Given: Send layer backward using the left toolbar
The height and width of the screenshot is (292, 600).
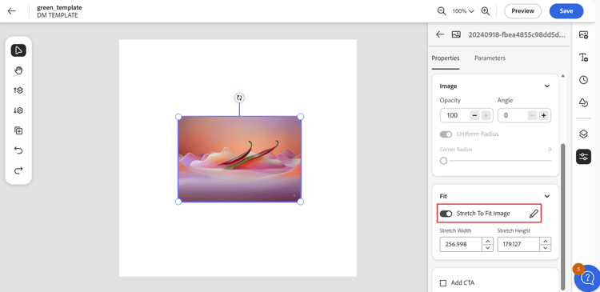Looking at the screenshot, I should coord(18,110).
